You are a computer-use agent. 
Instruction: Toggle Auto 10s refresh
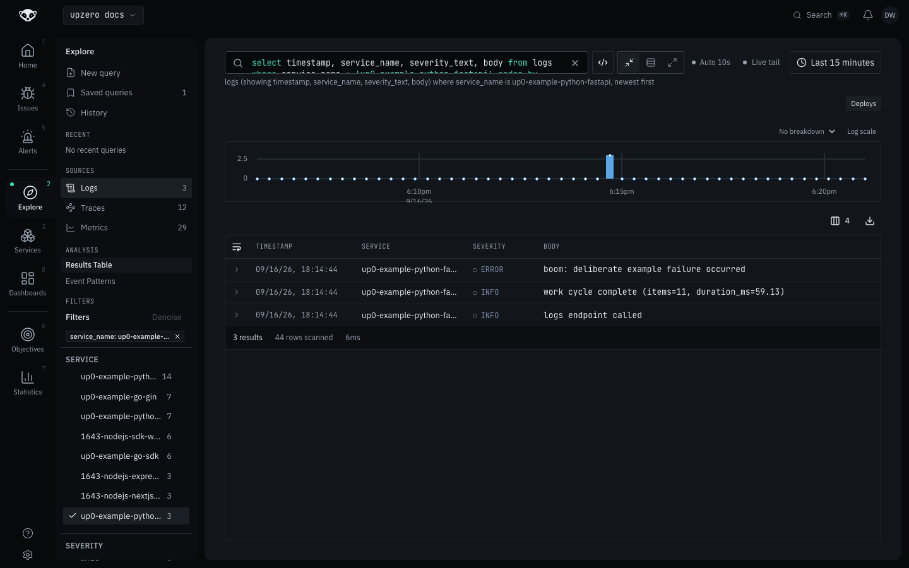click(711, 62)
